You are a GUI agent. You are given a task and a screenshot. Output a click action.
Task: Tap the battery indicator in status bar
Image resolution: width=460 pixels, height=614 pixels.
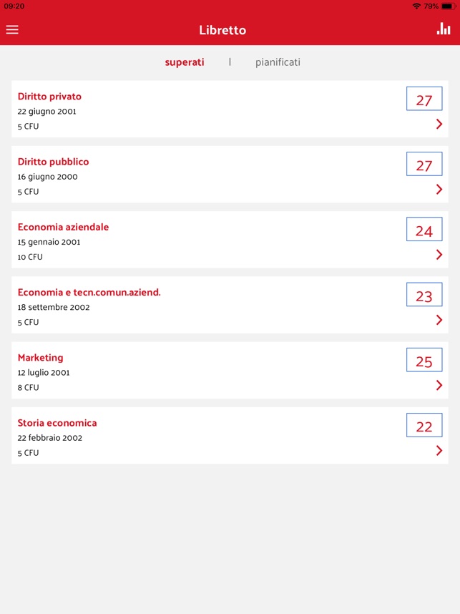447,6
